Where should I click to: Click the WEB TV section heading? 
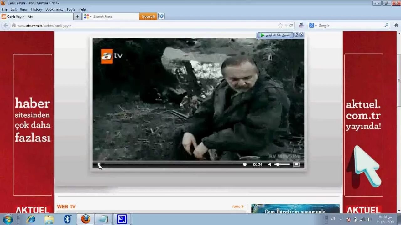tap(66, 207)
